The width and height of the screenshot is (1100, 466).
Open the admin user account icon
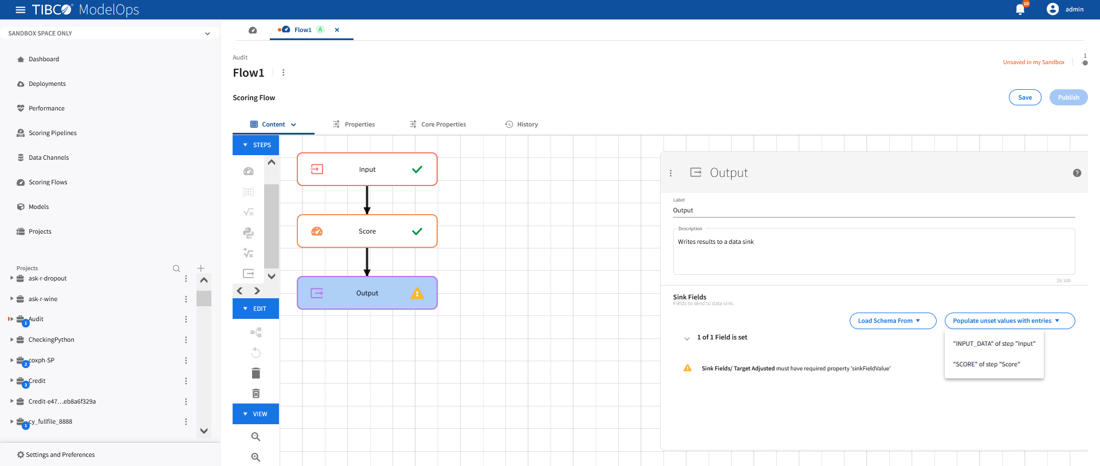pyautogui.click(x=1052, y=9)
